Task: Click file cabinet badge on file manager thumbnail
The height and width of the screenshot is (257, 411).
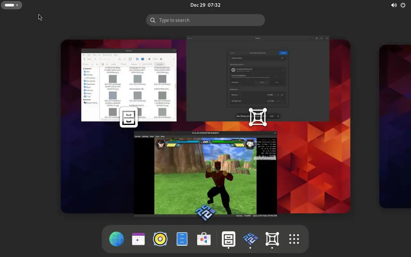Action: pos(129,117)
